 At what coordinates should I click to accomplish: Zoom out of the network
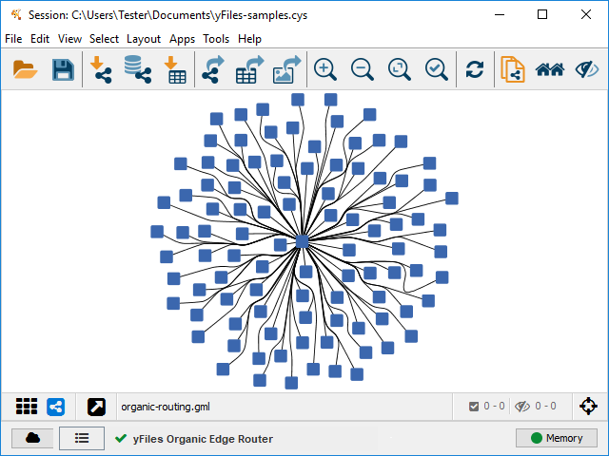(x=363, y=69)
